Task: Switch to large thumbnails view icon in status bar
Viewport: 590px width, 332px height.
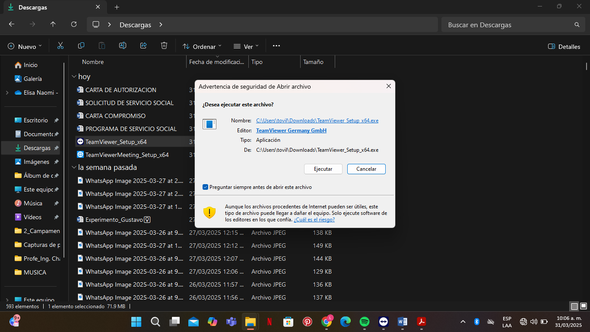Action: click(x=583, y=306)
